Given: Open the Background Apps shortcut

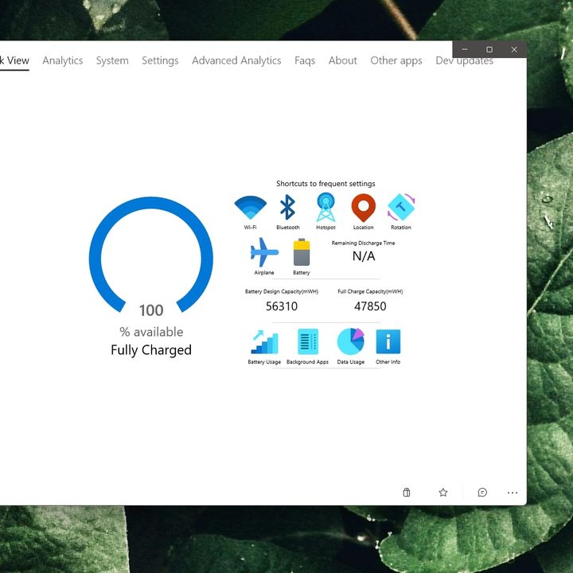Looking at the screenshot, I should pyautogui.click(x=308, y=346).
